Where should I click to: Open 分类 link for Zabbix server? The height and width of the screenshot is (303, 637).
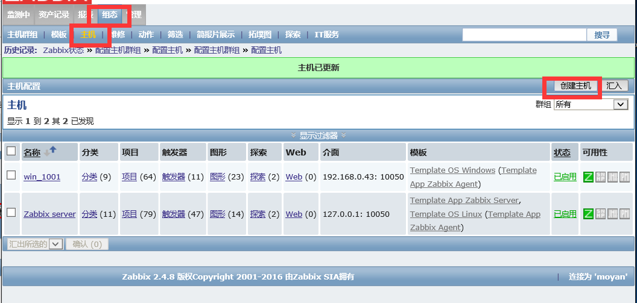click(89, 214)
